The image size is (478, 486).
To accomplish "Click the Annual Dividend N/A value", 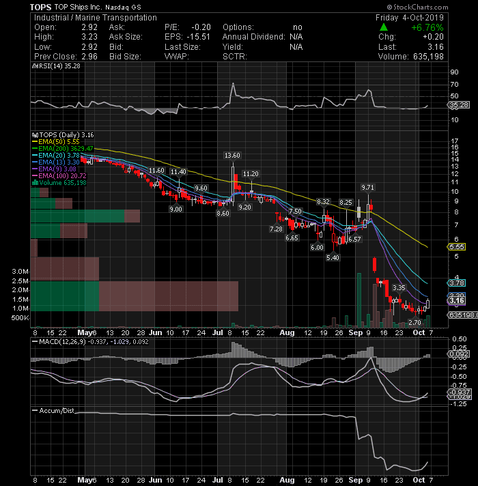I will [296, 37].
